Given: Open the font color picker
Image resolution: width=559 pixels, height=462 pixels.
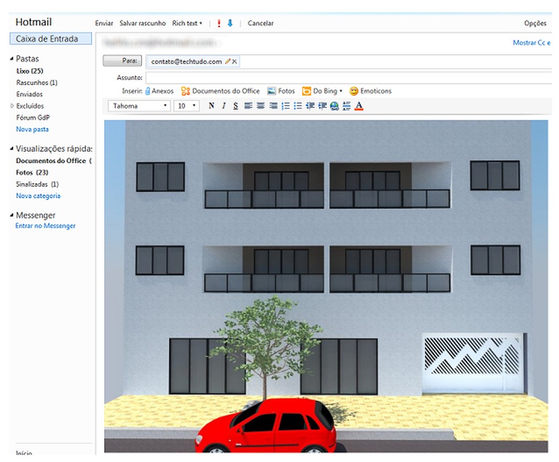Looking at the screenshot, I should 358,106.
